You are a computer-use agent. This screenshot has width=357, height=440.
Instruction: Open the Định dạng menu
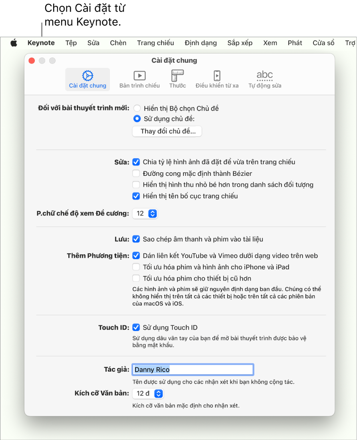pyautogui.click(x=201, y=43)
